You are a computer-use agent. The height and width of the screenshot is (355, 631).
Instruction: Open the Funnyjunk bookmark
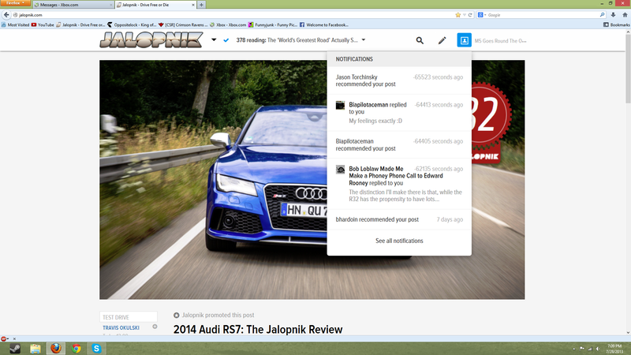(272, 24)
